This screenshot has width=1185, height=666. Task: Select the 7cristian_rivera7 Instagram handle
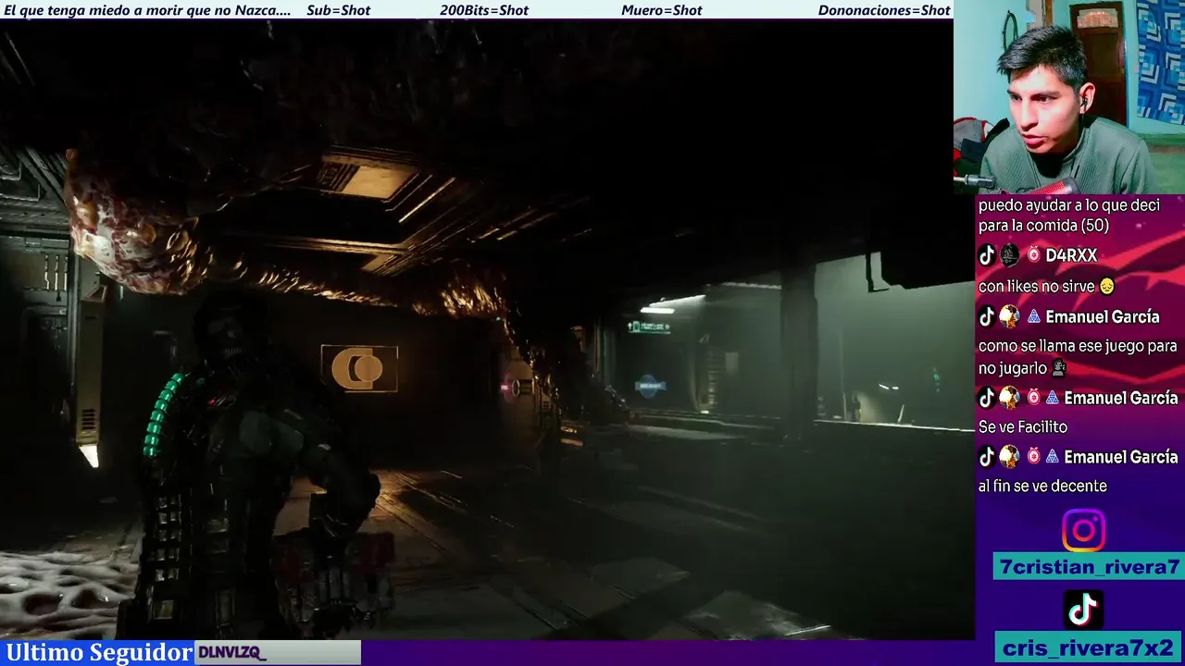(1089, 567)
